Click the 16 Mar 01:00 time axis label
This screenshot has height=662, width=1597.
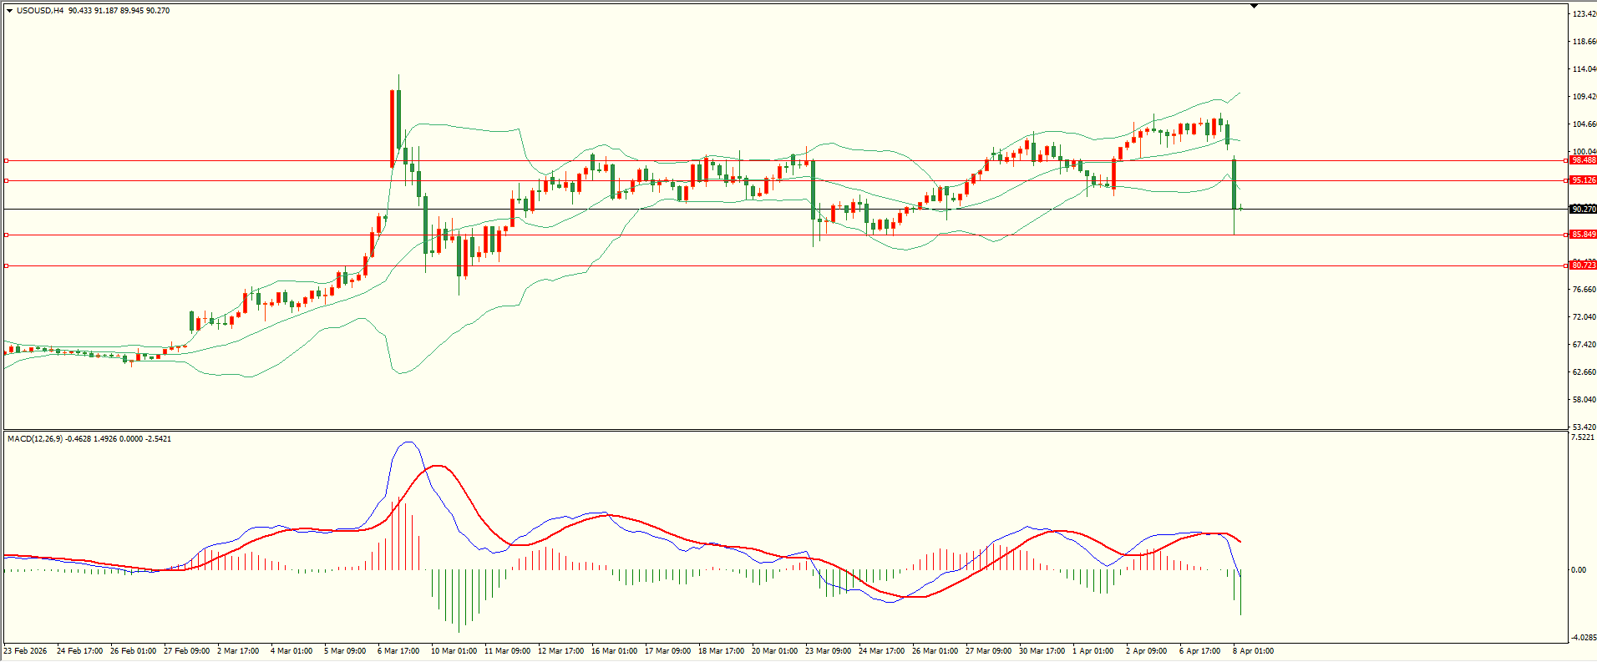(614, 651)
